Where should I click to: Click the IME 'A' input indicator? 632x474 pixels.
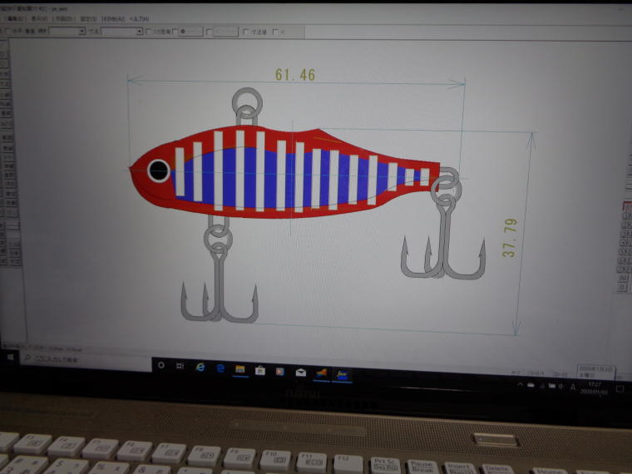pos(573,387)
